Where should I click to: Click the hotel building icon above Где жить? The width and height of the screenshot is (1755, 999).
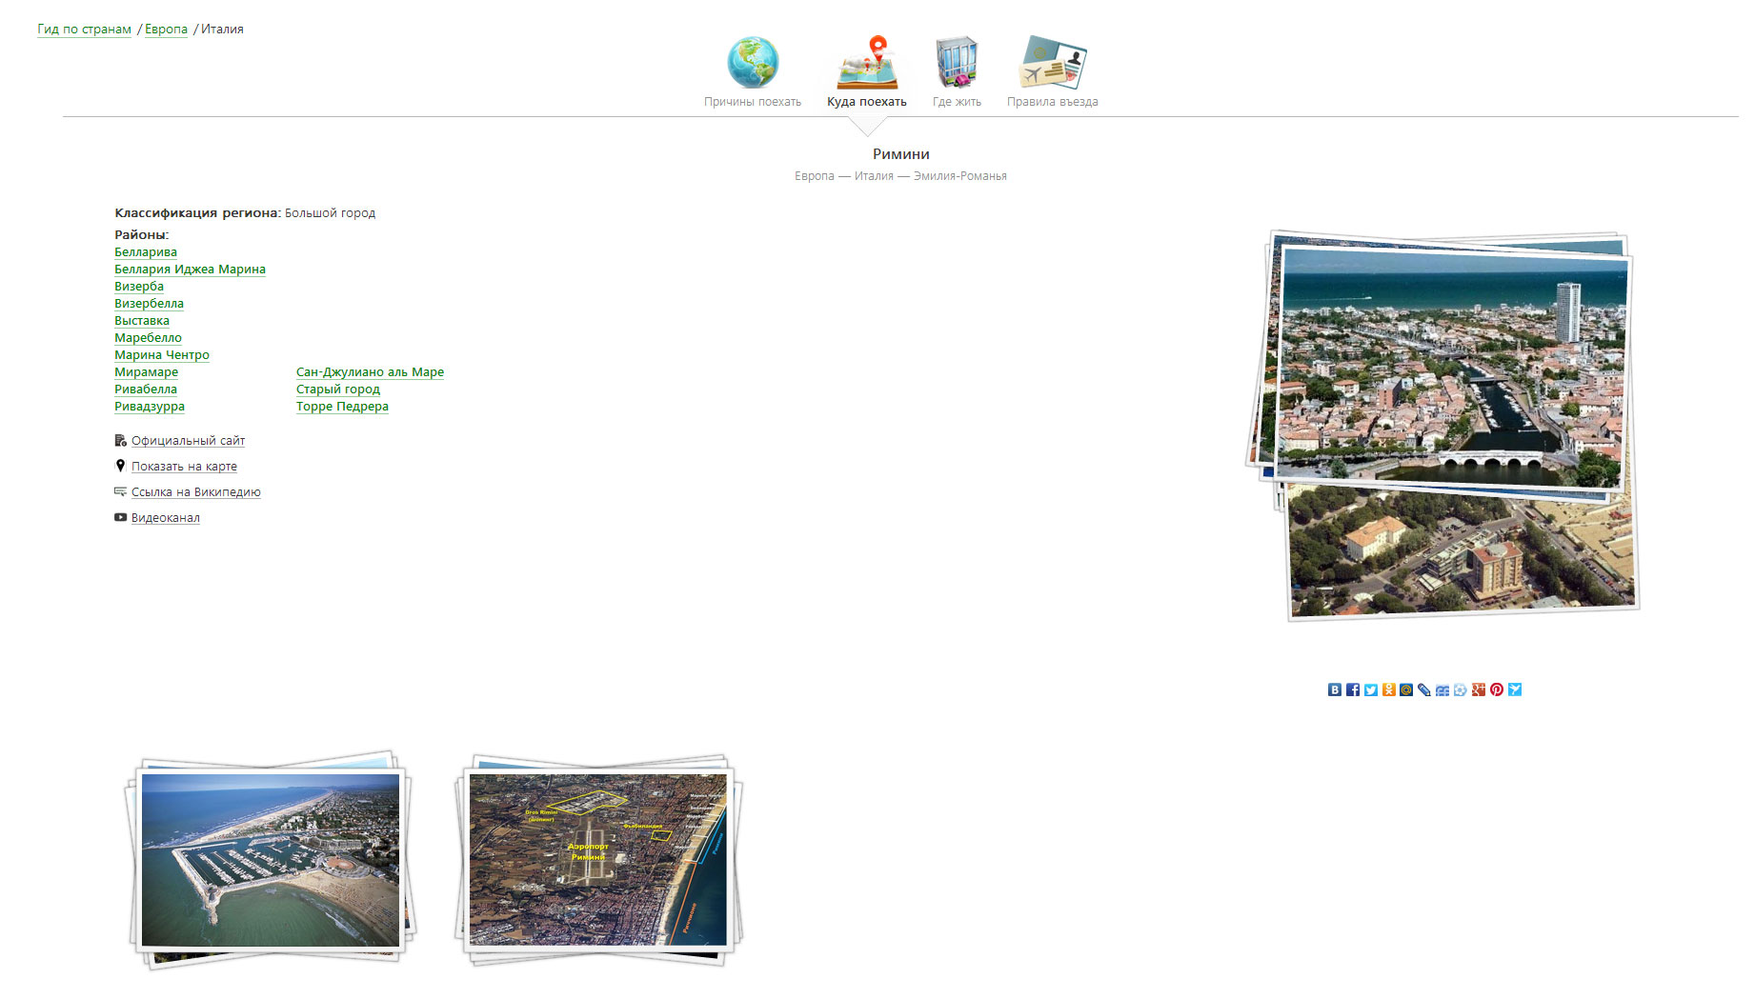tap(957, 62)
